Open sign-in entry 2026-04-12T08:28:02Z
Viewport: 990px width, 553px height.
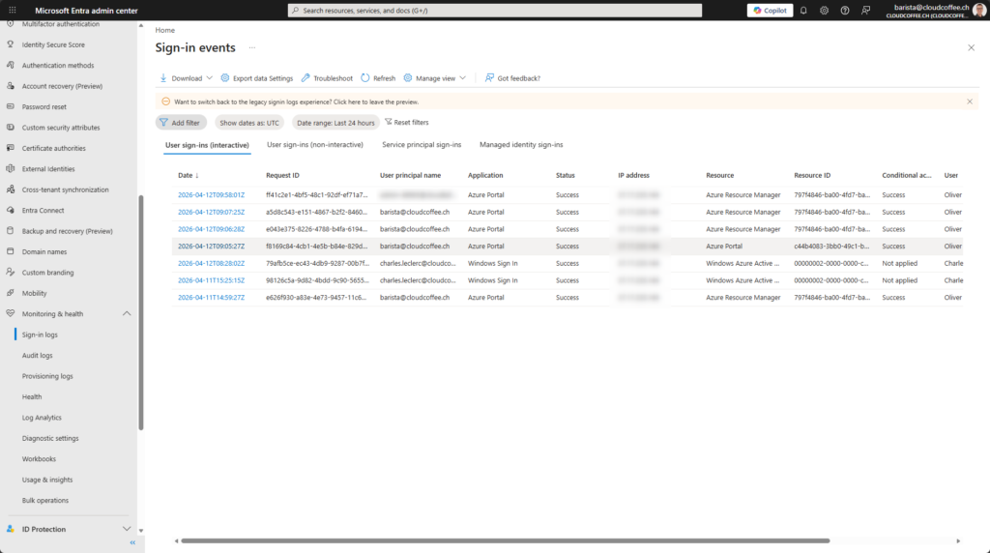pyautogui.click(x=211, y=263)
